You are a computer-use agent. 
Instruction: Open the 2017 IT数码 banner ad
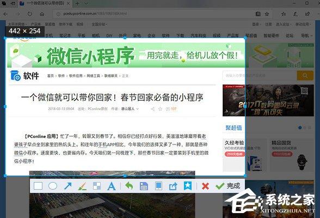click(x=268, y=100)
